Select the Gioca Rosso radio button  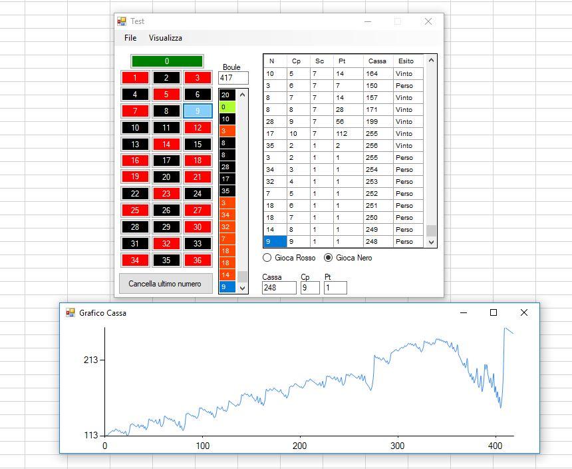point(268,258)
